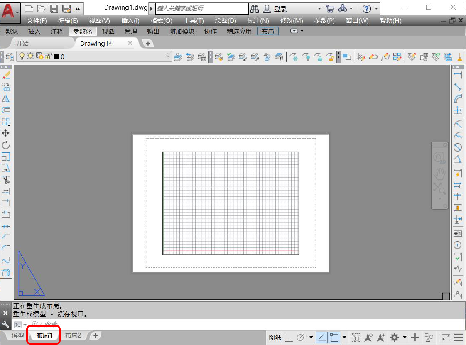
Task: Expand the quick access toolbar overflow arrow
Action: tap(78, 9)
